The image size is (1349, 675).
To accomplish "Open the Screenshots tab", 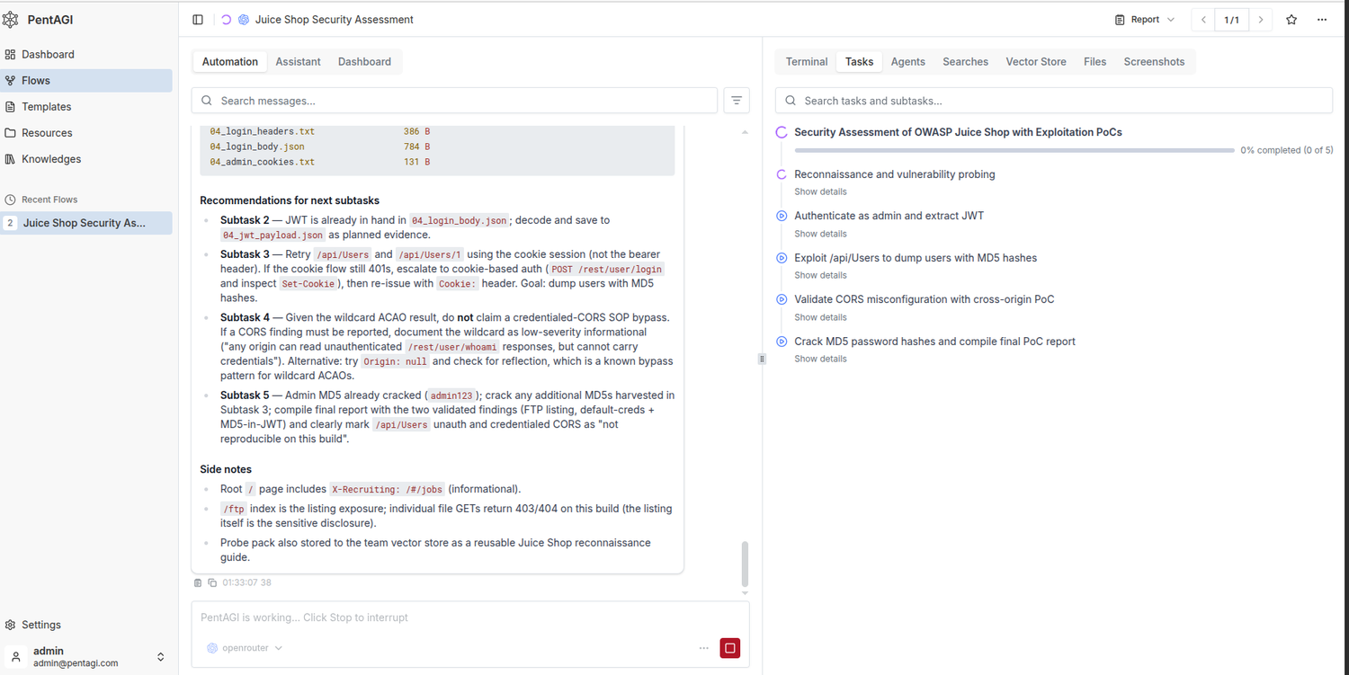I will click(1154, 62).
